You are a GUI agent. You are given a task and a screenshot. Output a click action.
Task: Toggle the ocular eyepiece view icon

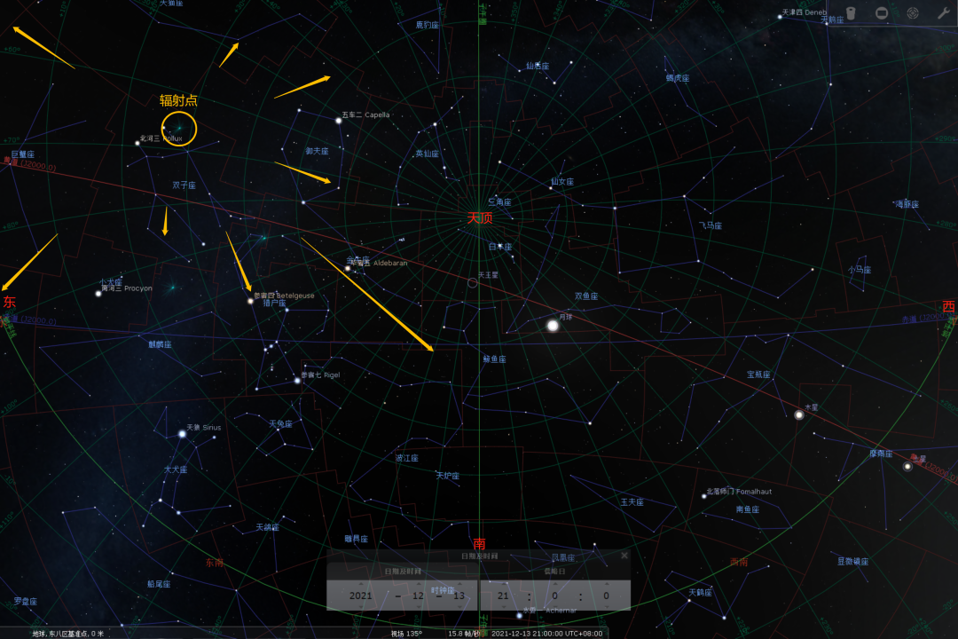[x=851, y=12]
